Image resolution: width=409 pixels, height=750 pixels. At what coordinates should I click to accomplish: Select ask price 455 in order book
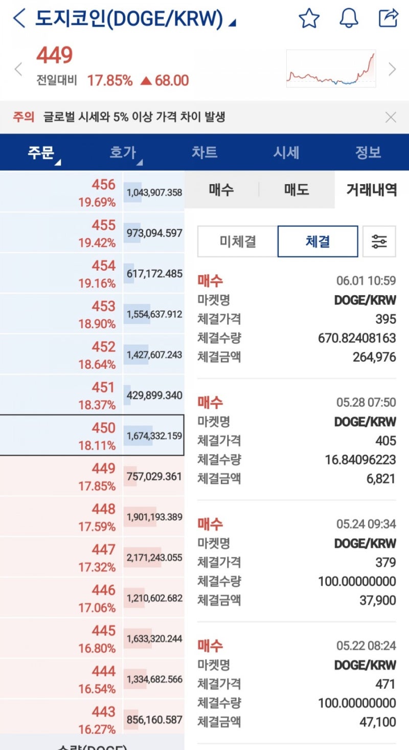pyautogui.click(x=61, y=233)
